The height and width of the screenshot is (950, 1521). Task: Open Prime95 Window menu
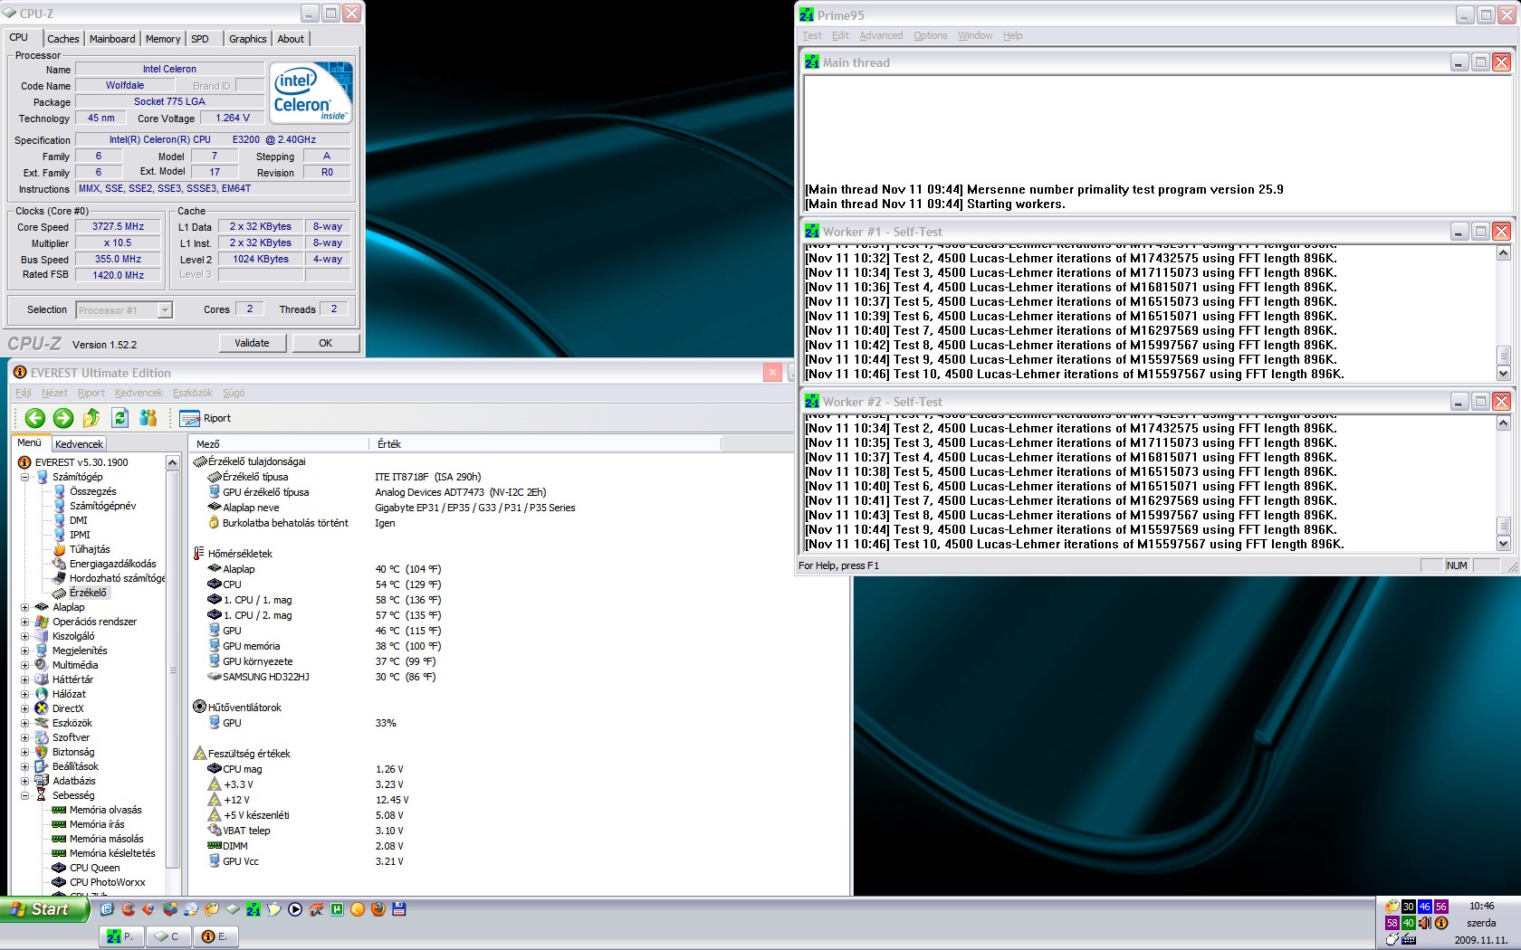tap(975, 35)
